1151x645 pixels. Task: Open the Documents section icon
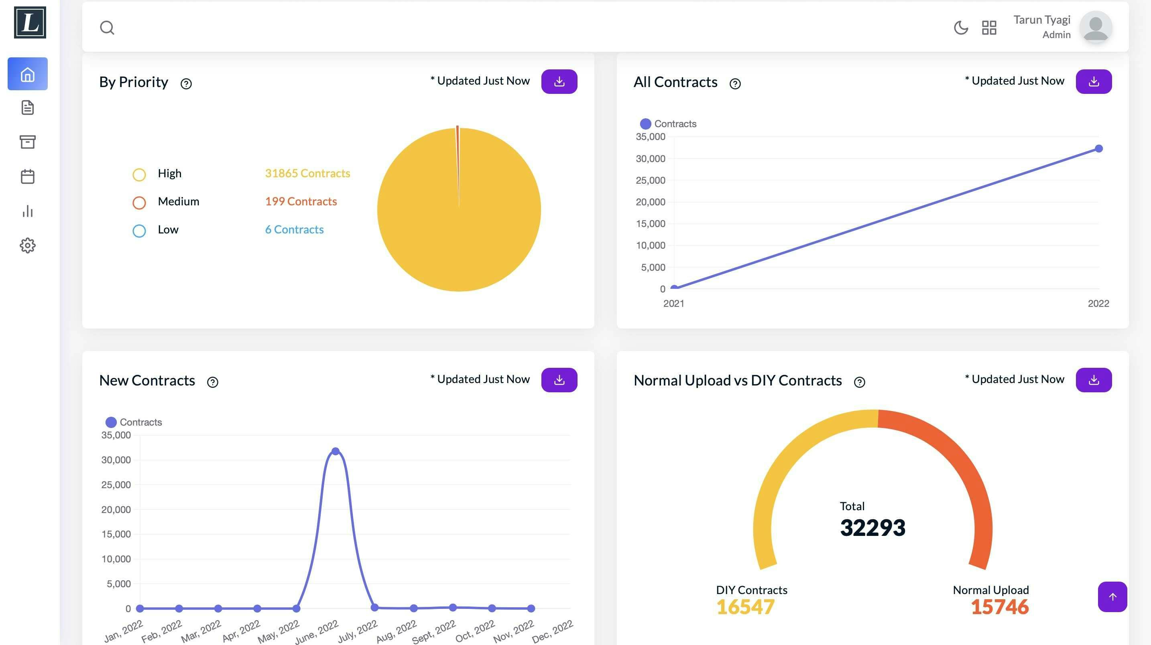pyautogui.click(x=27, y=107)
